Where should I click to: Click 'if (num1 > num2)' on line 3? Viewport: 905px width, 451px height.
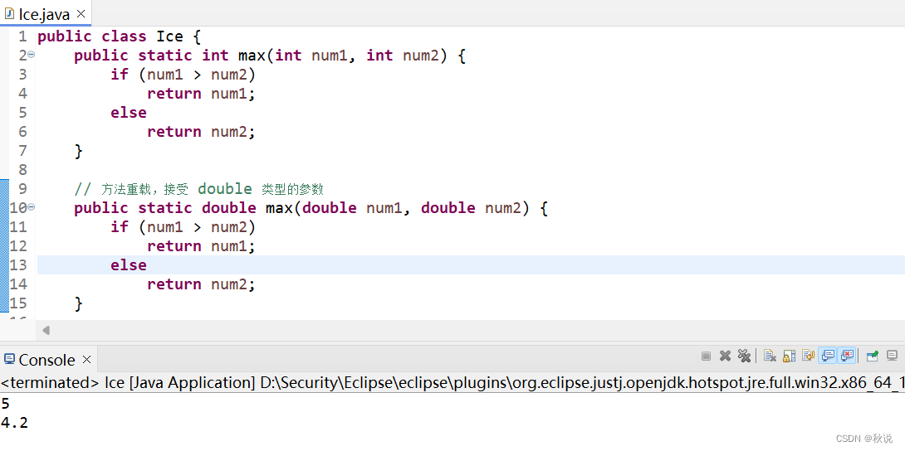tap(183, 75)
